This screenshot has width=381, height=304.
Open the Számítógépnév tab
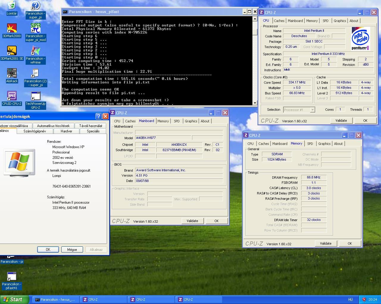[35, 131]
